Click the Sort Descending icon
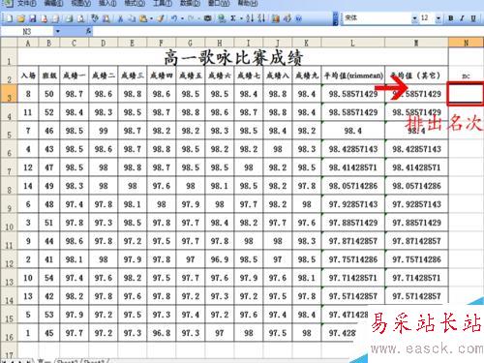The width and height of the screenshot is (484, 363). [x=261, y=18]
